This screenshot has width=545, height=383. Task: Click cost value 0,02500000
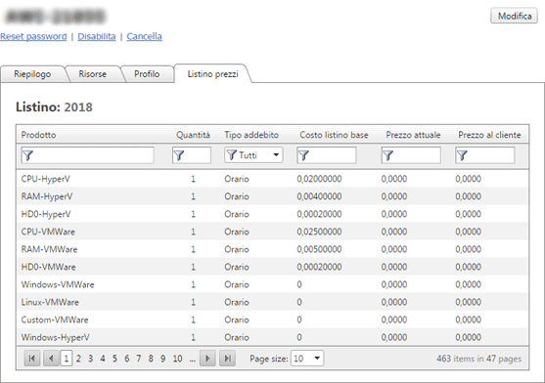pyautogui.click(x=319, y=232)
